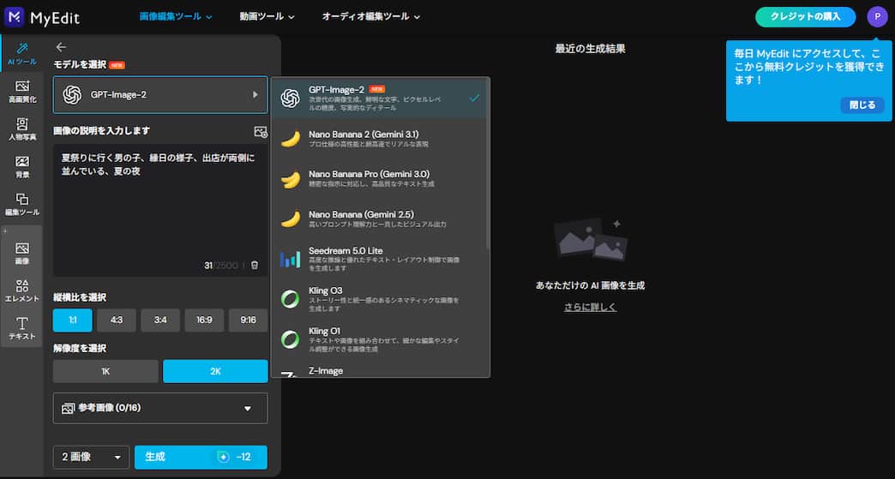Go back with the left arrow icon
The image size is (895, 479).
pyautogui.click(x=61, y=47)
